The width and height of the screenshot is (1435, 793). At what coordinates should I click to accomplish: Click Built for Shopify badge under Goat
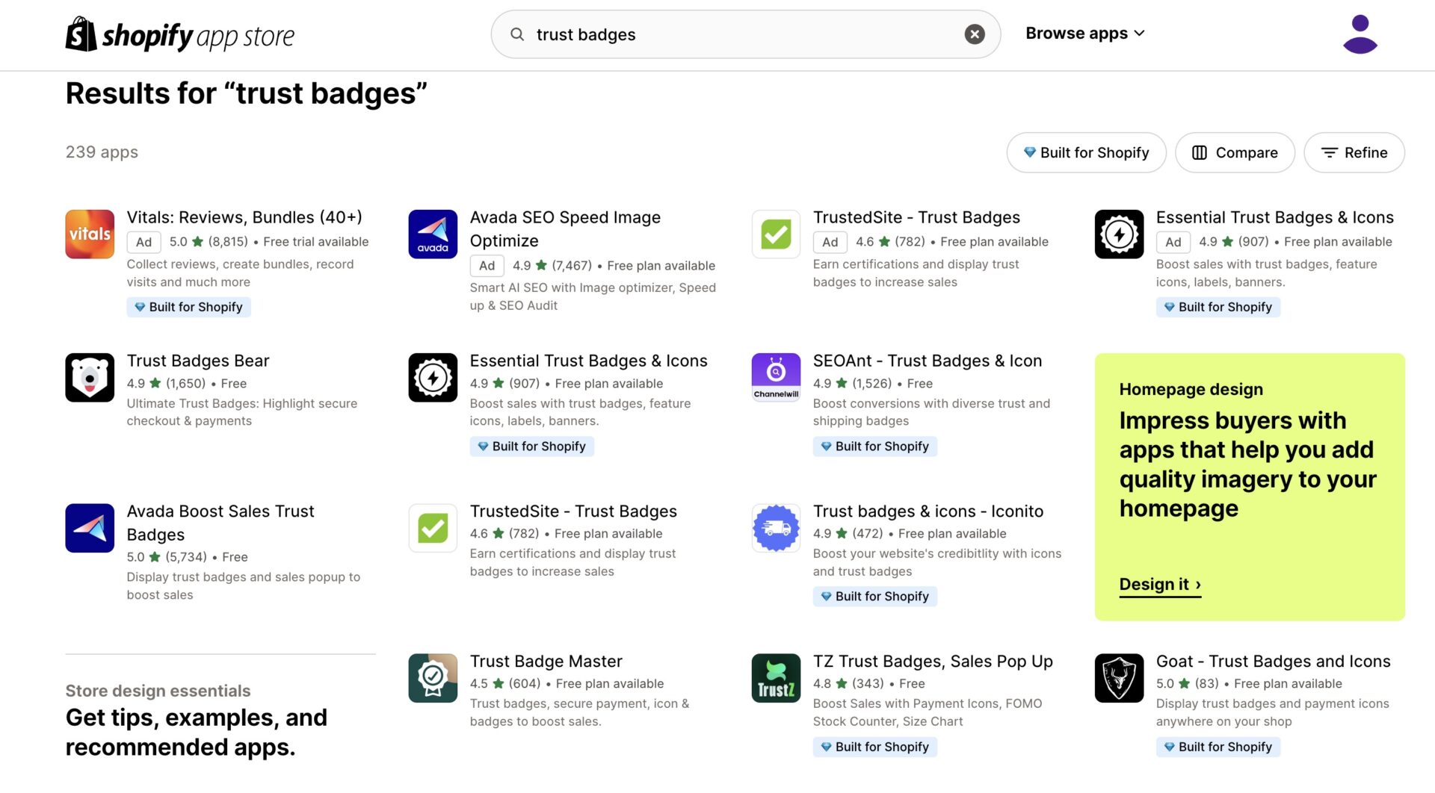(x=1218, y=747)
